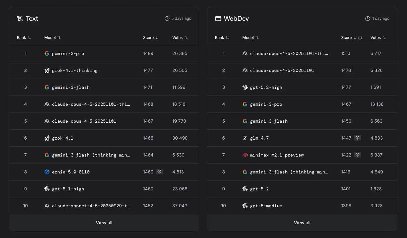407x238 pixels.
Task: Select minimax-m2.1-preview model name
Action: (277, 155)
